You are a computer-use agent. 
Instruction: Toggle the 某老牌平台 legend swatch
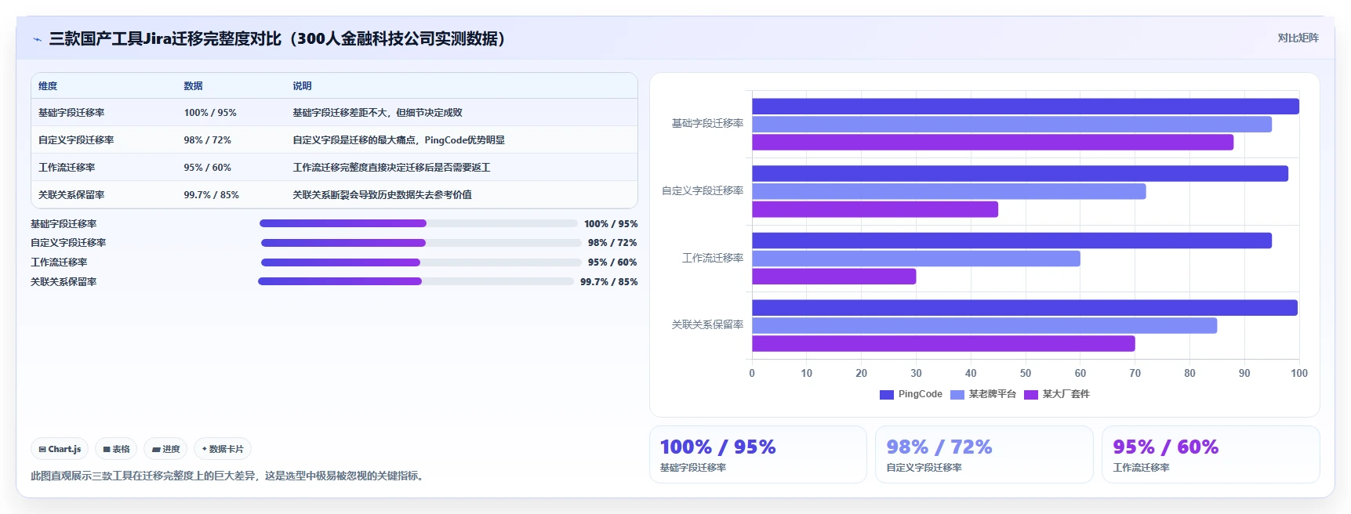click(957, 394)
